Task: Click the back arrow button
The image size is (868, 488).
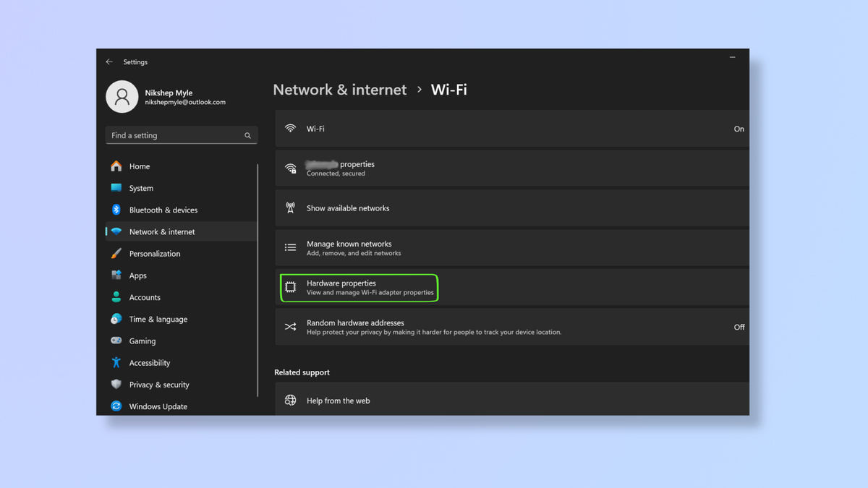Action: [x=109, y=61]
